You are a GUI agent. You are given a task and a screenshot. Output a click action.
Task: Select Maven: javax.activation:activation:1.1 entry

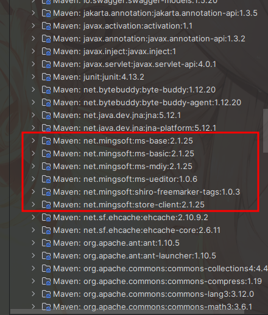[117, 26]
